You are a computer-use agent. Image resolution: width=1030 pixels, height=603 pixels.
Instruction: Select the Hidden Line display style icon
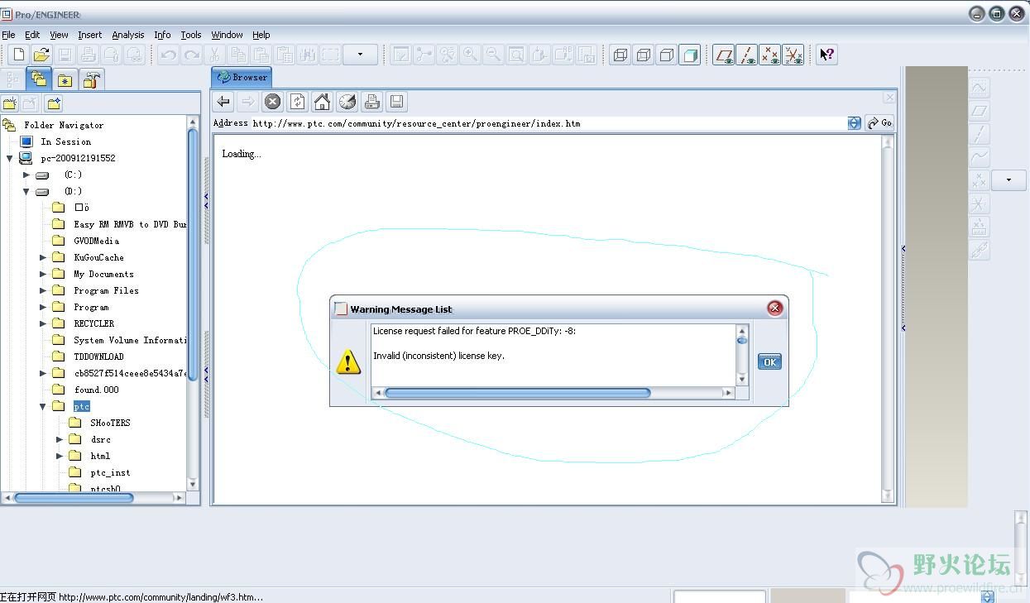(x=644, y=55)
